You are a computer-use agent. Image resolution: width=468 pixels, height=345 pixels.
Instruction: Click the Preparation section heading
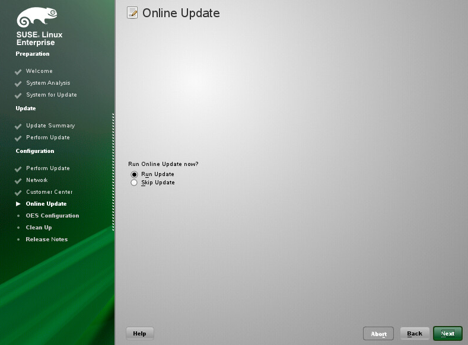pos(33,54)
